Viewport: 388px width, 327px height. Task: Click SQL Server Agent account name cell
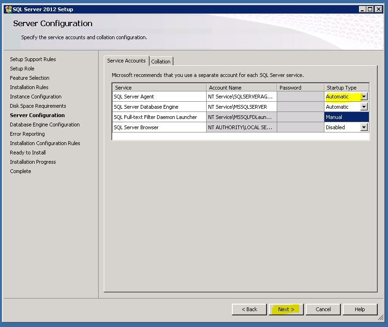tap(242, 97)
